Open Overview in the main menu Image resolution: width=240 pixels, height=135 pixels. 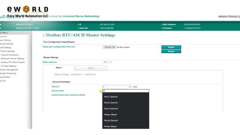[3, 36]
